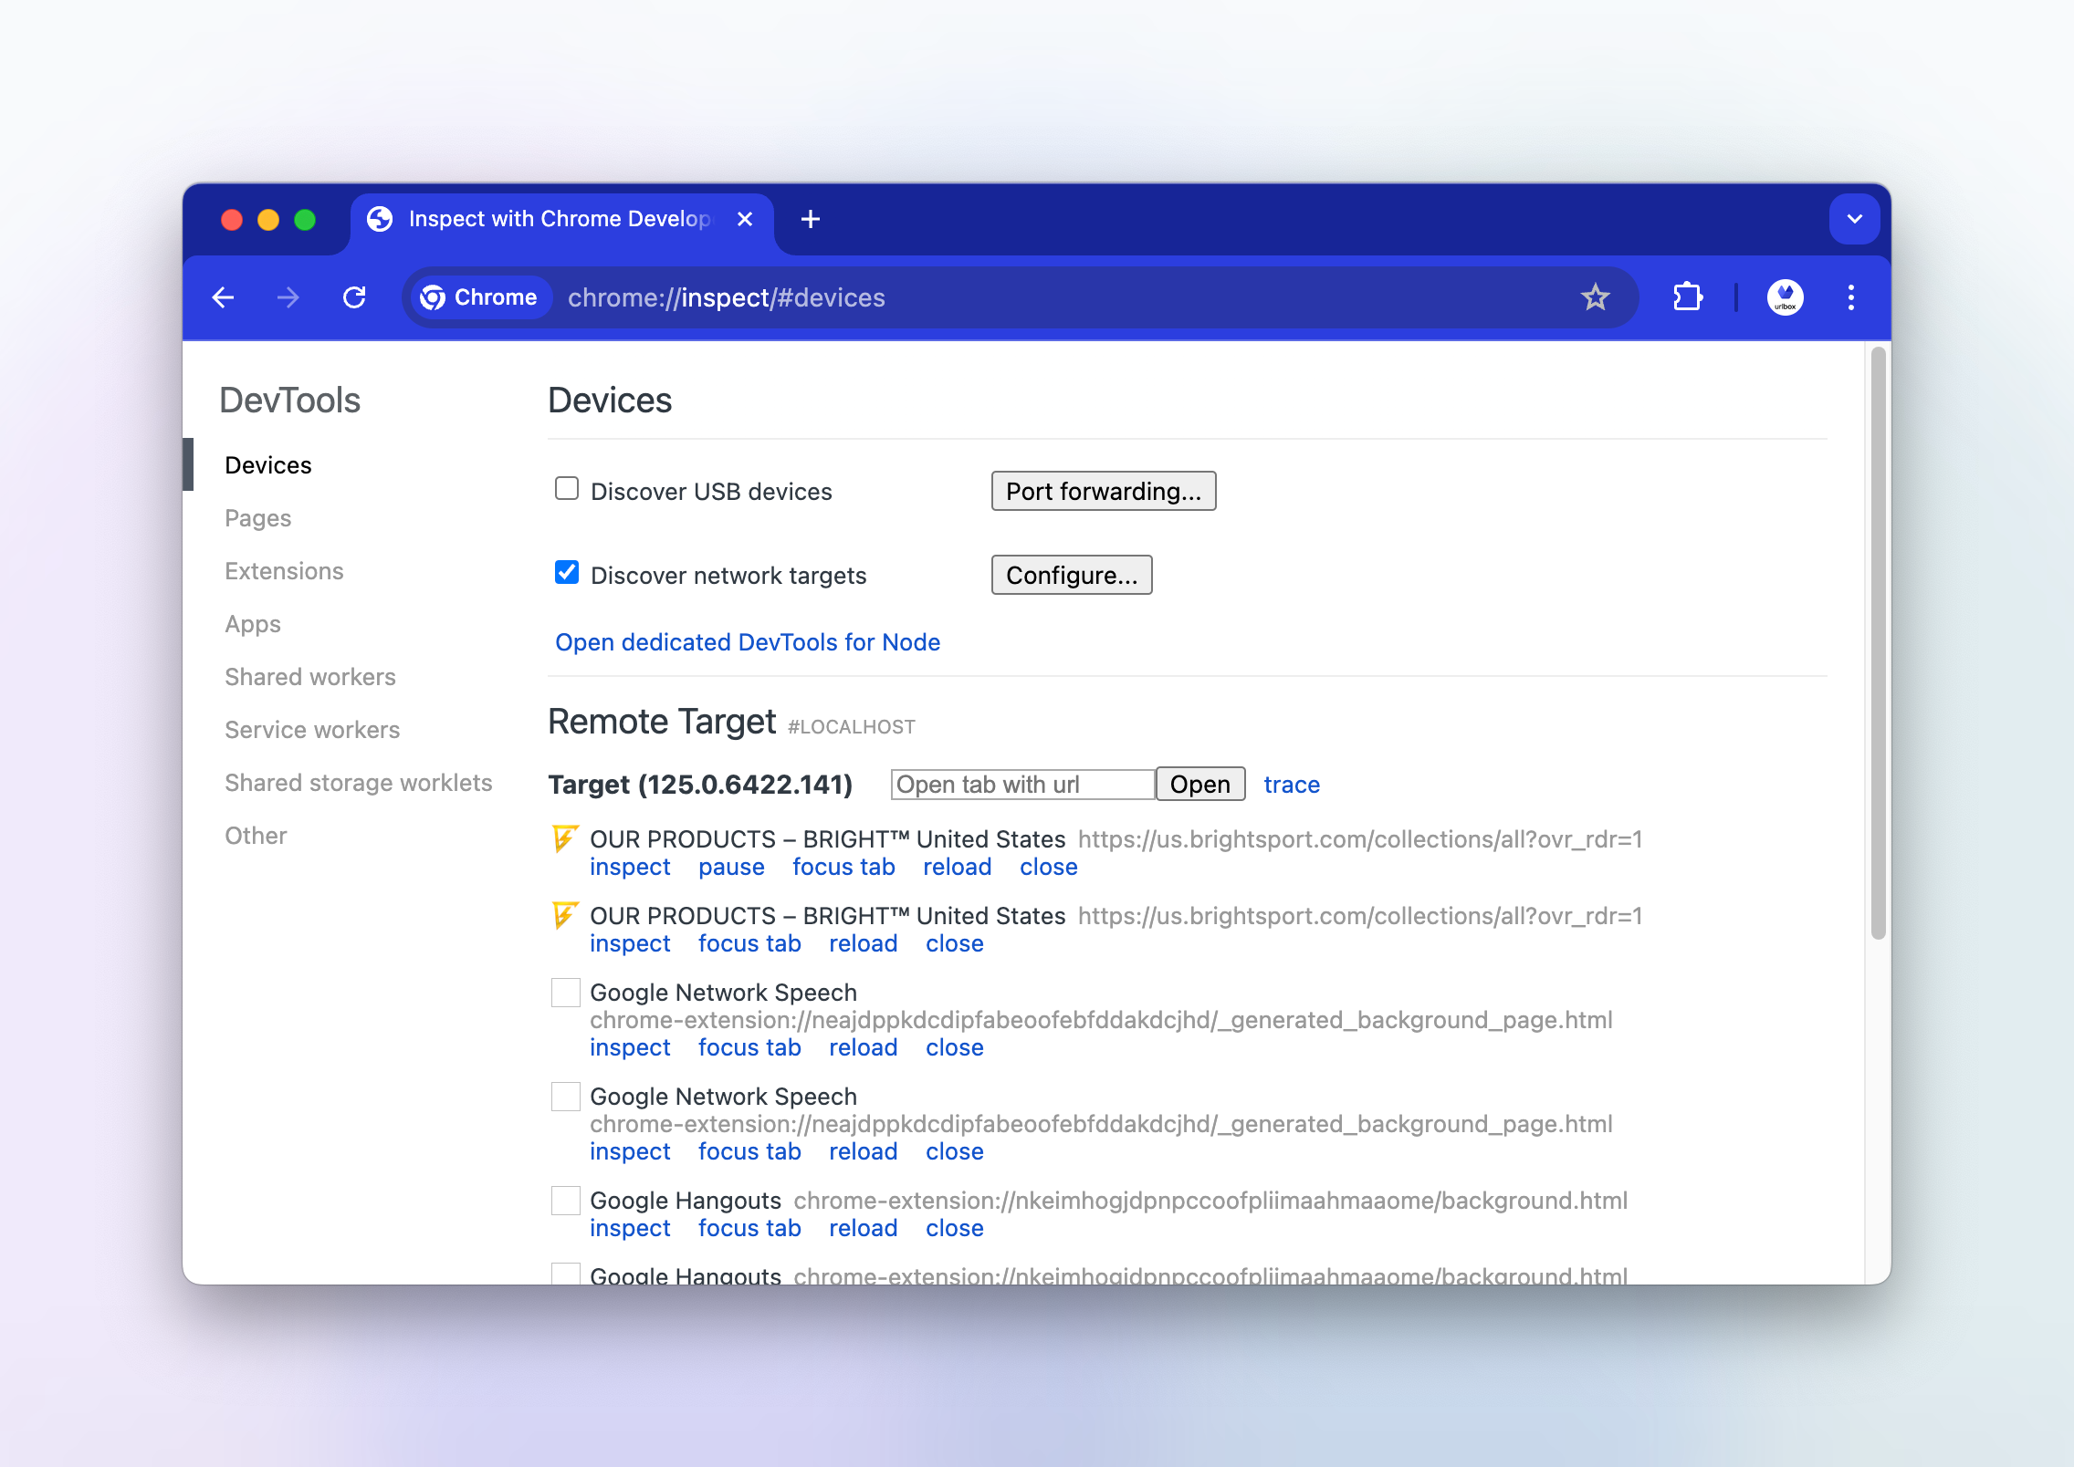Click the Chrome logo chip in address bar
This screenshot has height=1467, width=2074.
click(479, 297)
